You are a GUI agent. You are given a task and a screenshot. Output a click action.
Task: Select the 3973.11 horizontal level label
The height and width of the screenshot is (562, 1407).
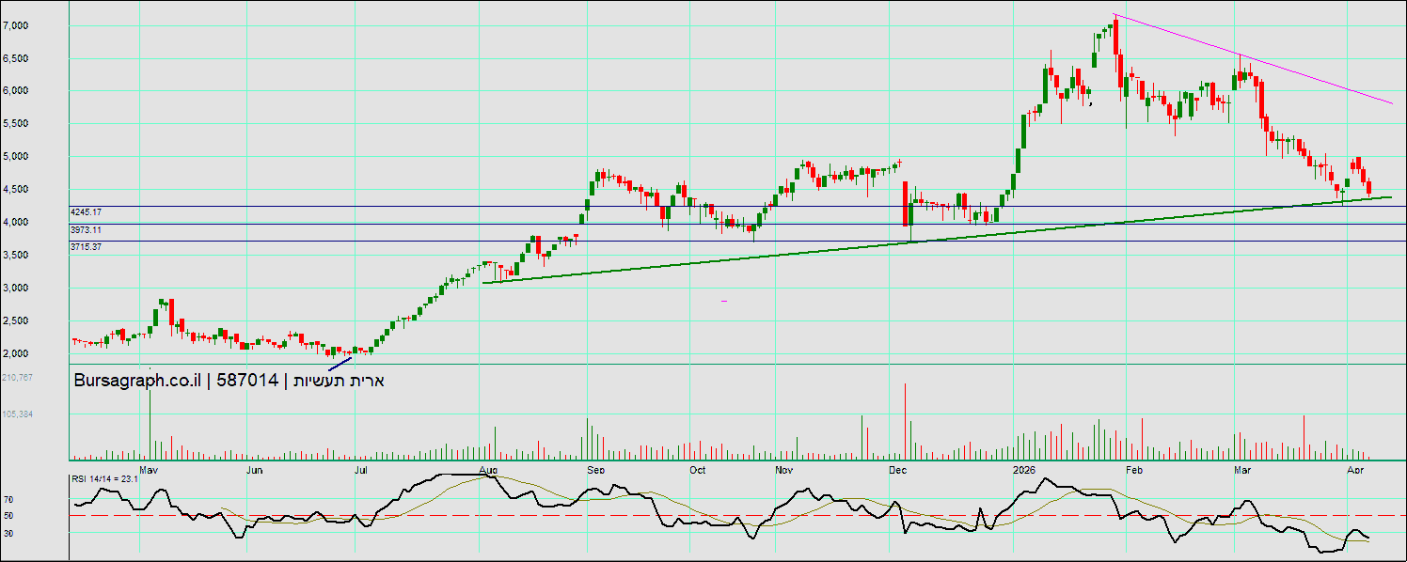coord(86,229)
